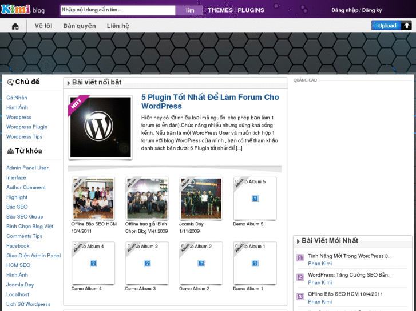Image resolution: width=416 pixels, height=311 pixels.
Task: Open the Wordpress Plugin category
Action: [x=27, y=127]
